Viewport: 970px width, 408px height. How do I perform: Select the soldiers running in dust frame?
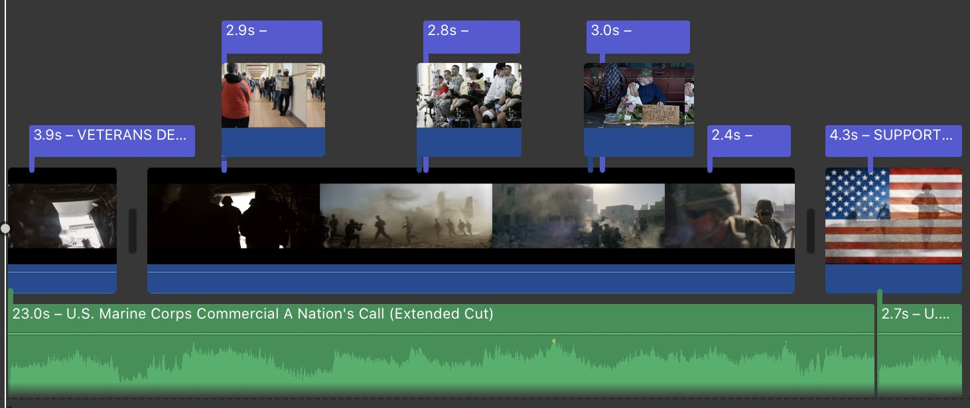(x=406, y=216)
